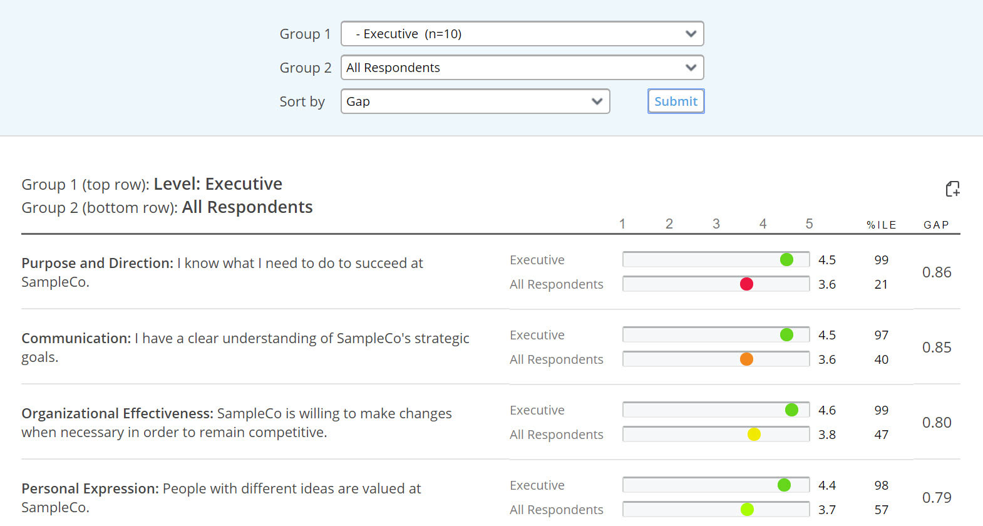This screenshot has height=526, width=983.
Task: Click the green Executive dot for Purpose and Direction
Action: coord(786,260)
